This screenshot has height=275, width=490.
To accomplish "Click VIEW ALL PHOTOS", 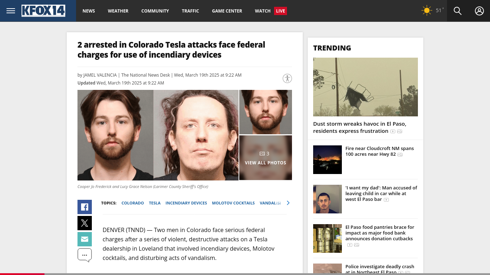I will [x=265, y=163].
